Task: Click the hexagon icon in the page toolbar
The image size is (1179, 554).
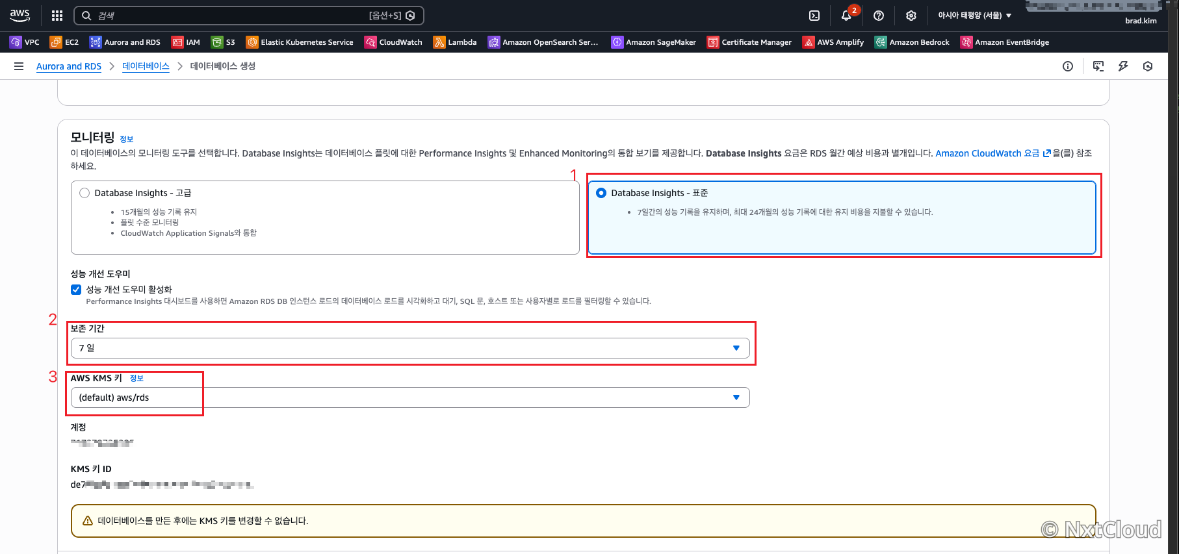Action: pyautogui.click(x=1148, y=66)
